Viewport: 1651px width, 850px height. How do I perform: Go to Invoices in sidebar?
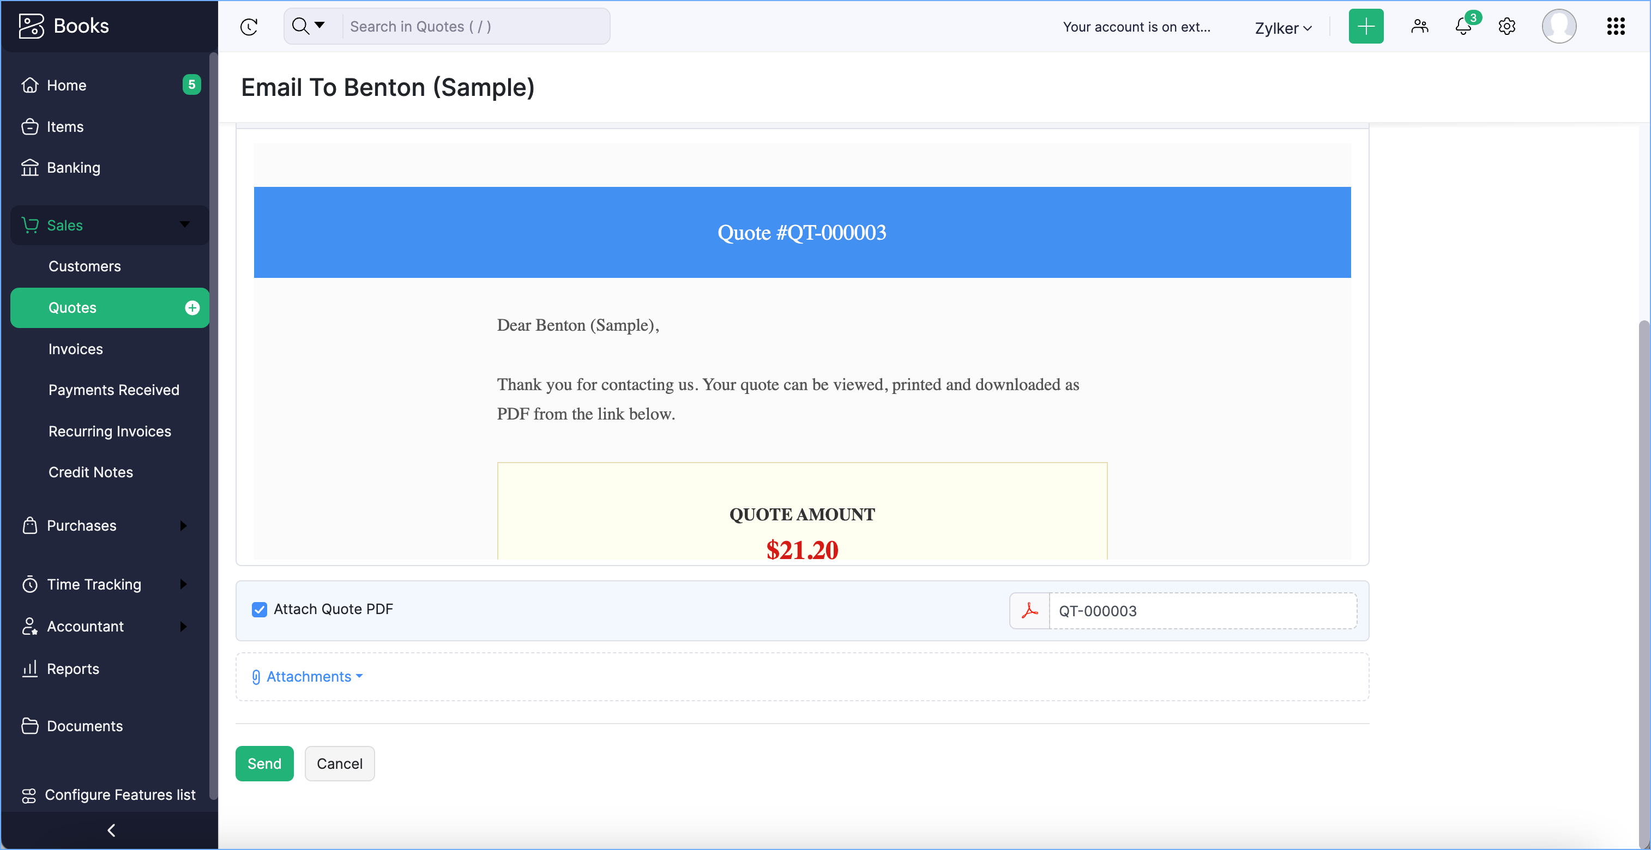[x=76, y=349]
